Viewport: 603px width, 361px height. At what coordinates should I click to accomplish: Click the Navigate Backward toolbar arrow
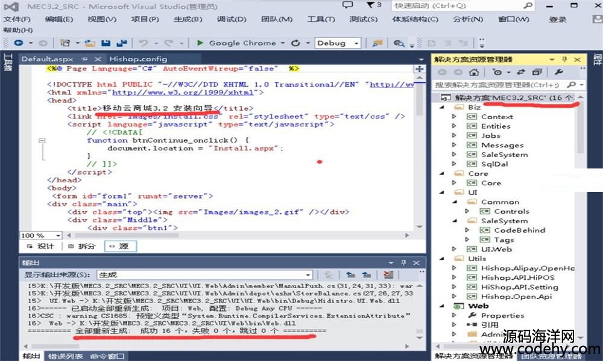point(19,43)
